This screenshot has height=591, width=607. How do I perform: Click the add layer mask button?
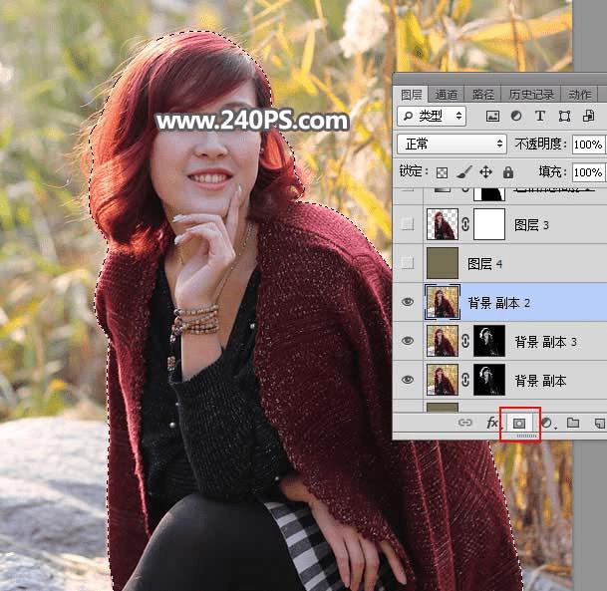click(x=519, y=424)
